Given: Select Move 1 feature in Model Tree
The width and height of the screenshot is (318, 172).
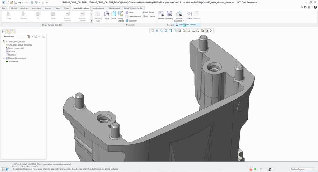Looking at the screenshot, I should (10, 52).
